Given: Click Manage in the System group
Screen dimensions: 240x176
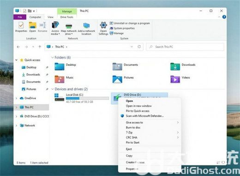Looking at the screenshot, I should (117, 33).
